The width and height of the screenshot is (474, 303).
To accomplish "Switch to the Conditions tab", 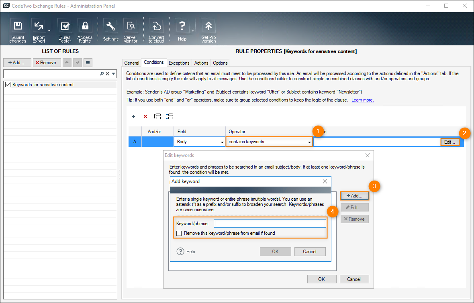I will [x=154, y=62].
